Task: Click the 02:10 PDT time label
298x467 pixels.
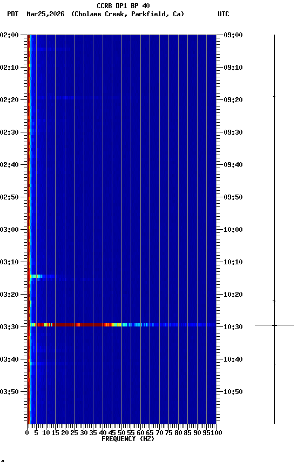Action: 9,68
